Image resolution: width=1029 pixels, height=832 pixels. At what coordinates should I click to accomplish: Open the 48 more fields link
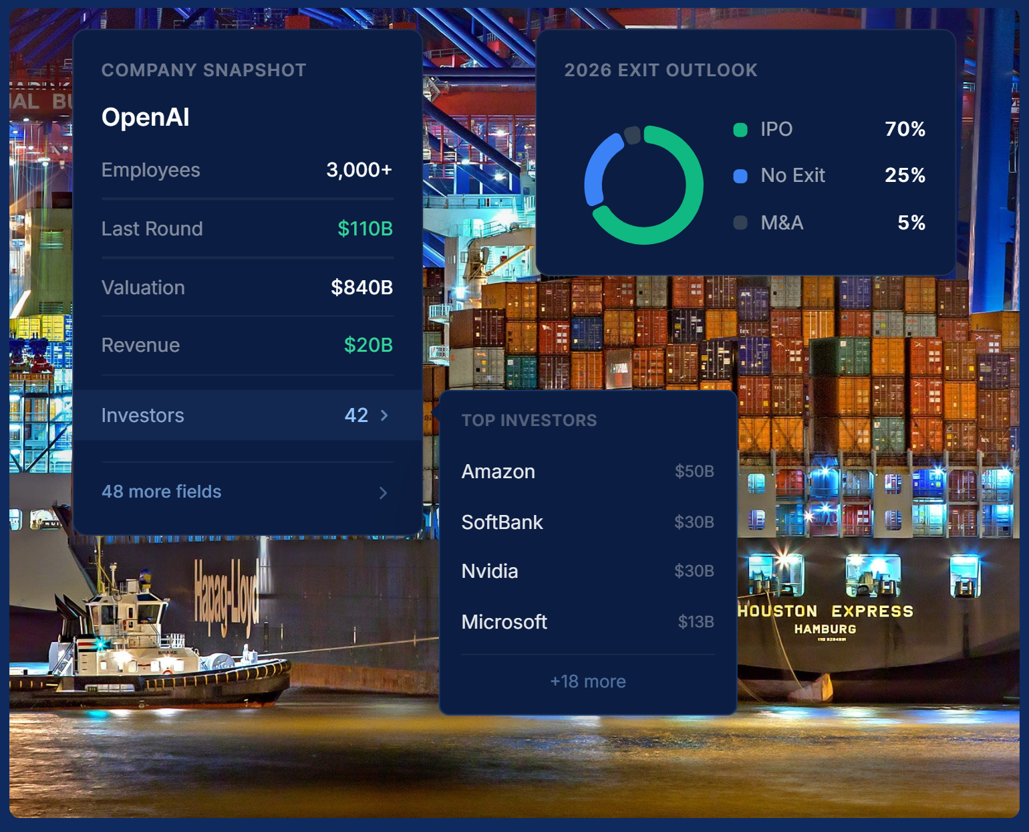(x=161, y=492)
